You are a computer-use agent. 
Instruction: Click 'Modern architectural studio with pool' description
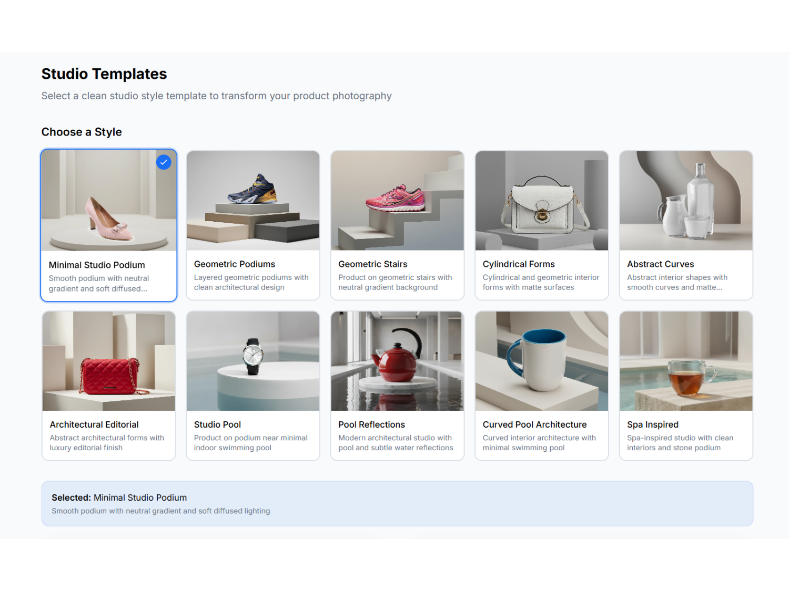tap(396, 443)
